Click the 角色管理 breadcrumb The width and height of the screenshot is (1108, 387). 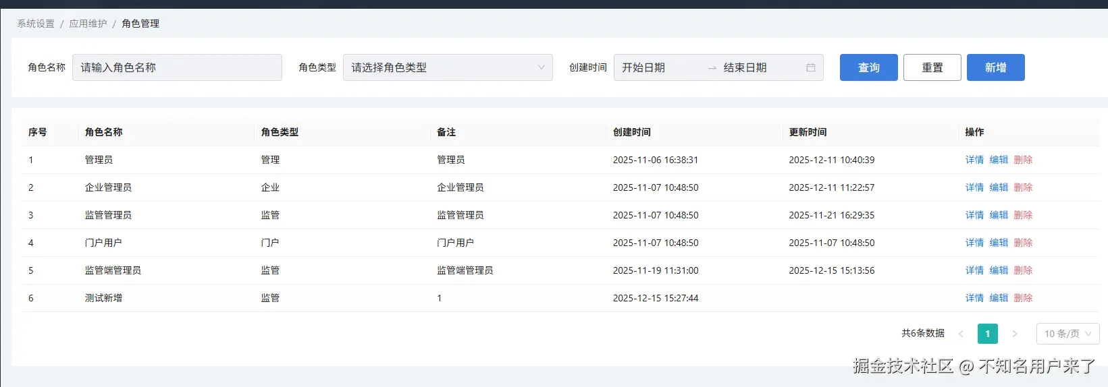[140, 24]
